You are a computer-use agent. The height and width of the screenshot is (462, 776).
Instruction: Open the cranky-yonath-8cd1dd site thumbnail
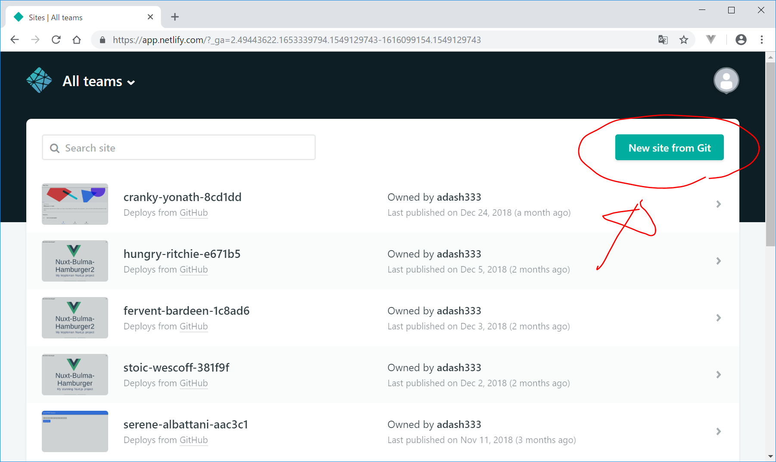(x=75, y=204)
